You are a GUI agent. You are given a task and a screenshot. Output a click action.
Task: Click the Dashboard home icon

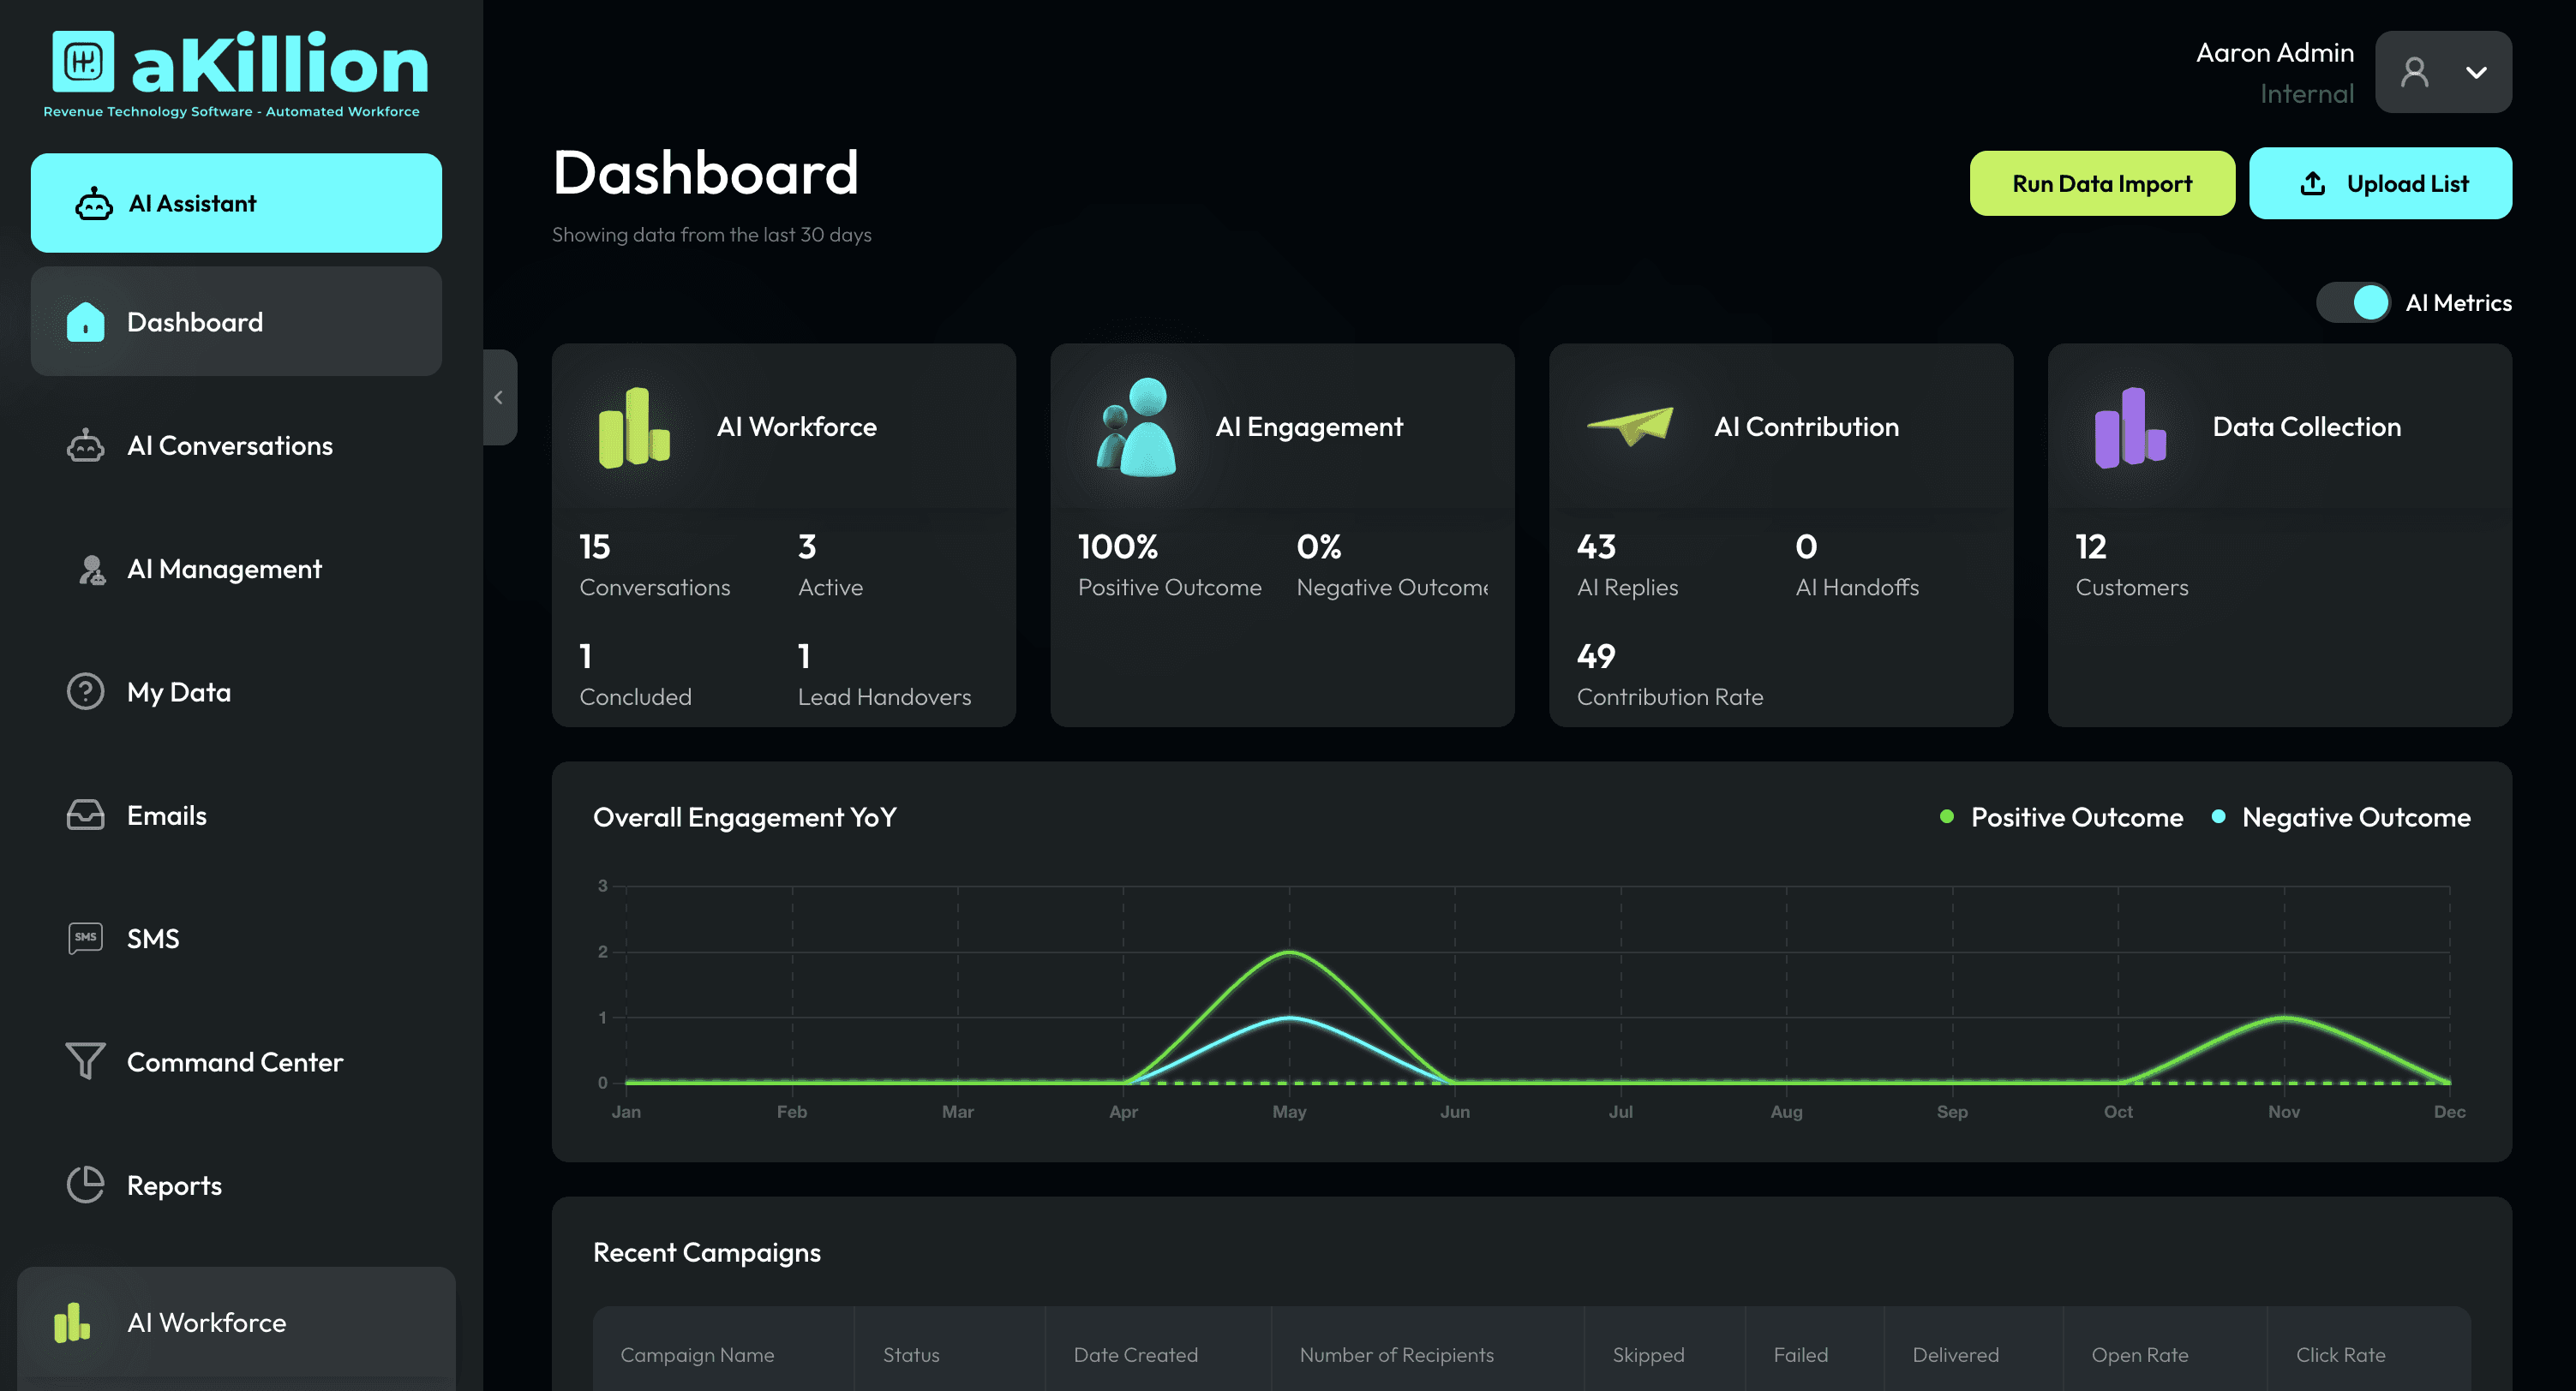(85, 322)
